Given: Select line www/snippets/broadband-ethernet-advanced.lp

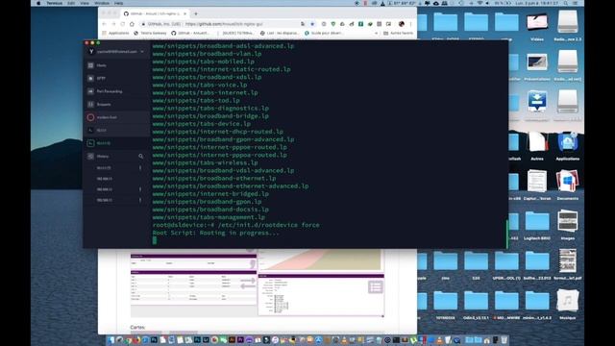Looking at the screenshot, I should tap(231, 185).
